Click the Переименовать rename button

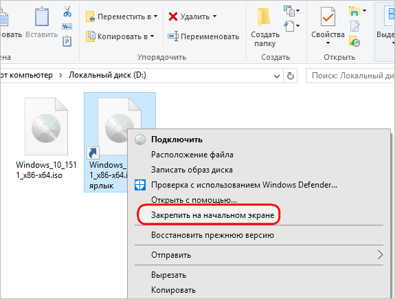[x=203, y=36]
